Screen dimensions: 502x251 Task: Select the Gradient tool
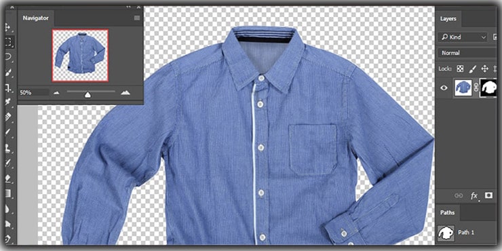click(x=8, y=194)
